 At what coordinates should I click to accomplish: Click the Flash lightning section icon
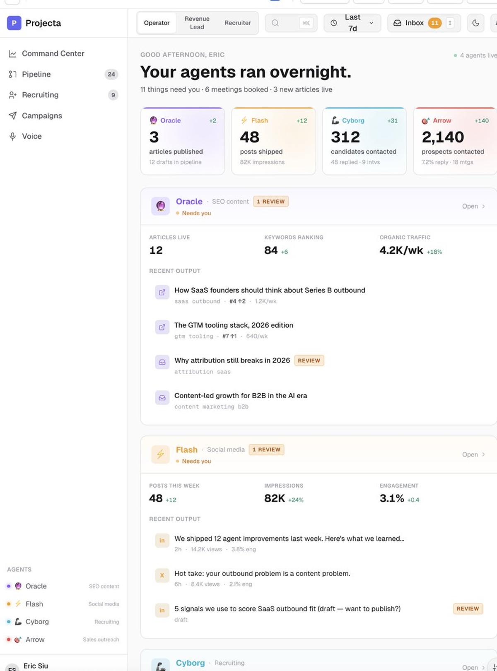[x=160, y=455]
